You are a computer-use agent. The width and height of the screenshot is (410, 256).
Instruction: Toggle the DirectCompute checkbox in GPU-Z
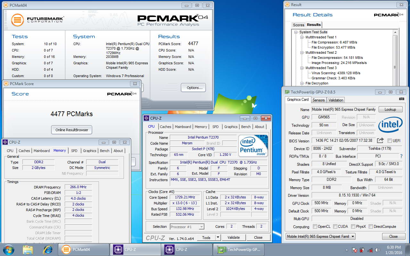point(371,227)
